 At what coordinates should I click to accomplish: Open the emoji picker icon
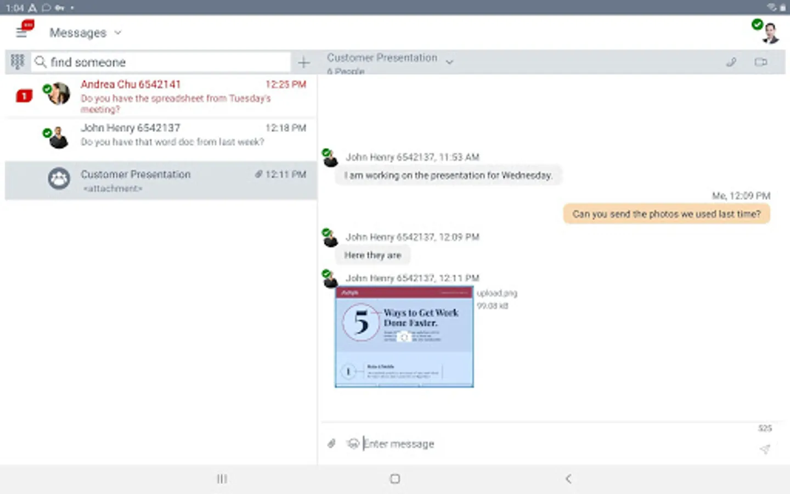(x=353, y=444)
